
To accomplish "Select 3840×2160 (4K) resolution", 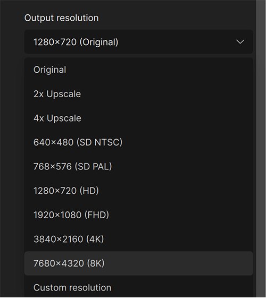I will click(138, 239).
